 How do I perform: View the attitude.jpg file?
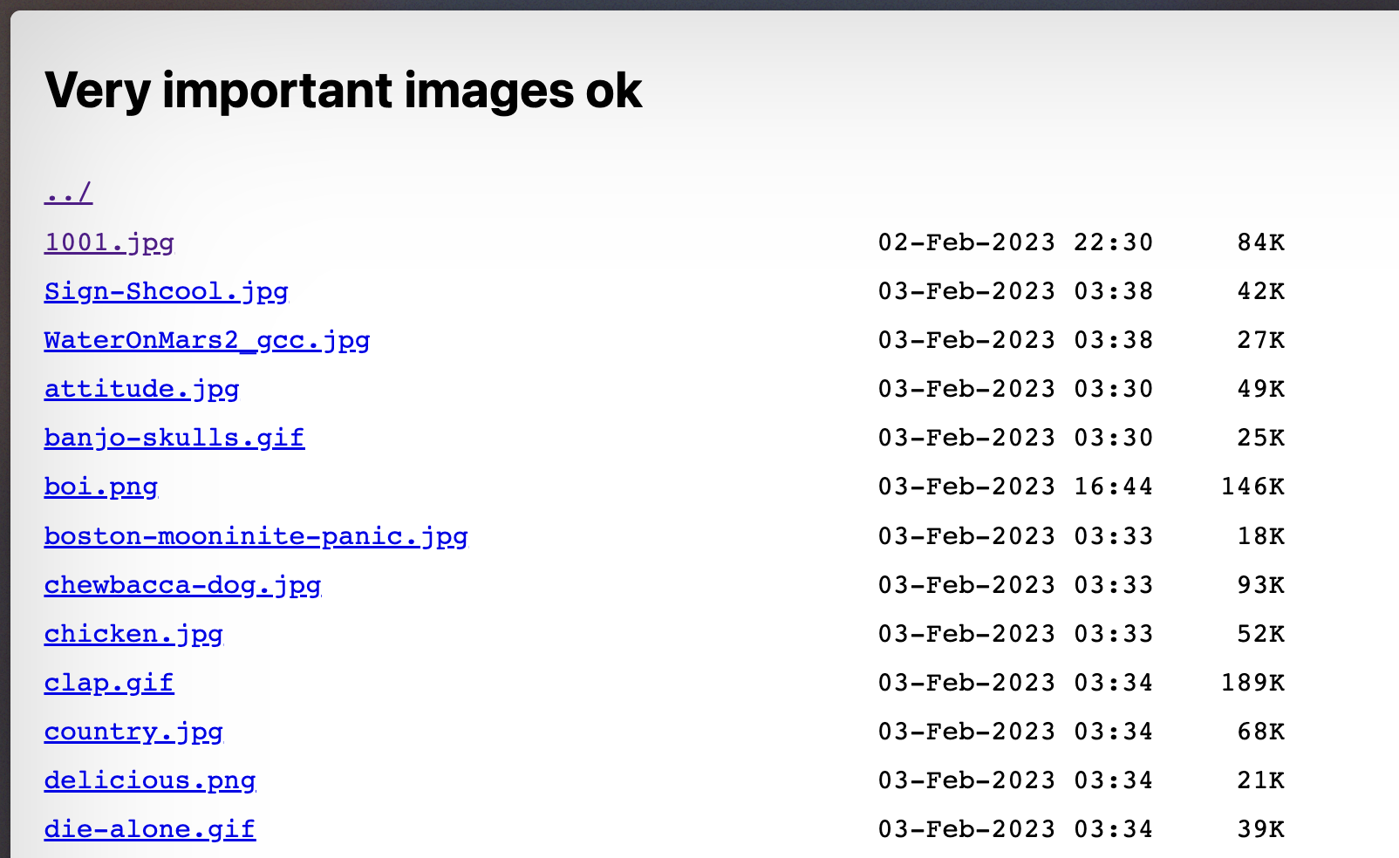pos(141,389)
